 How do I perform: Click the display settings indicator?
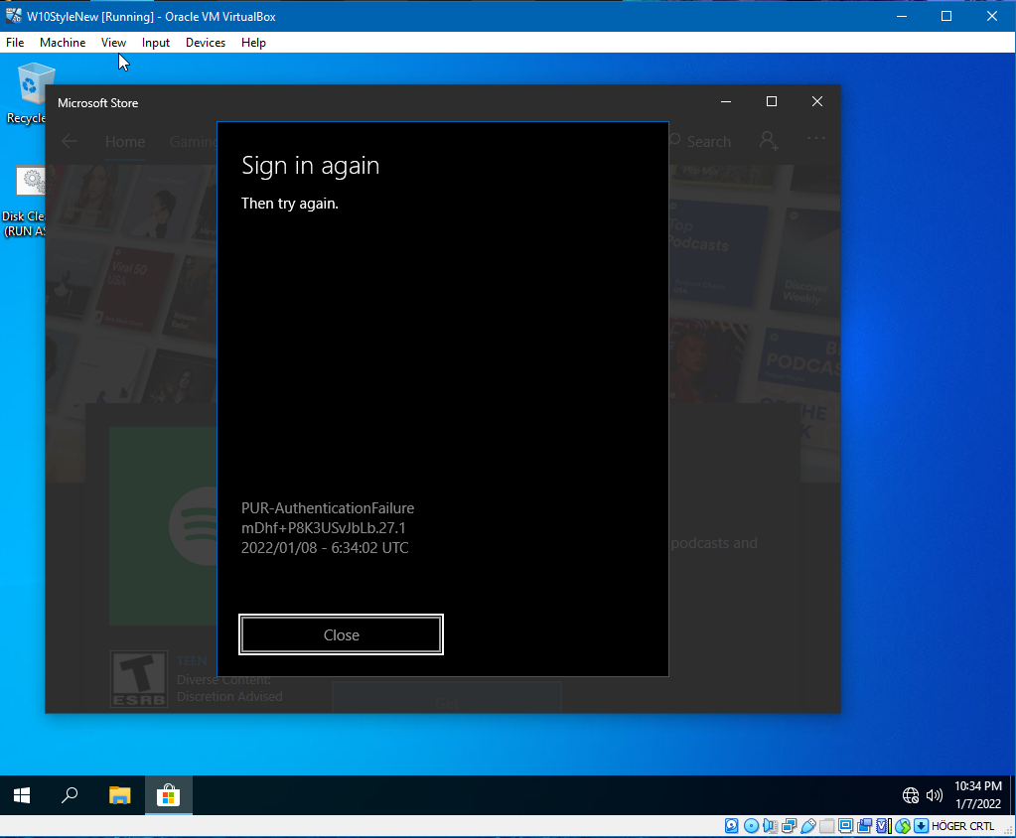[845, 826]
